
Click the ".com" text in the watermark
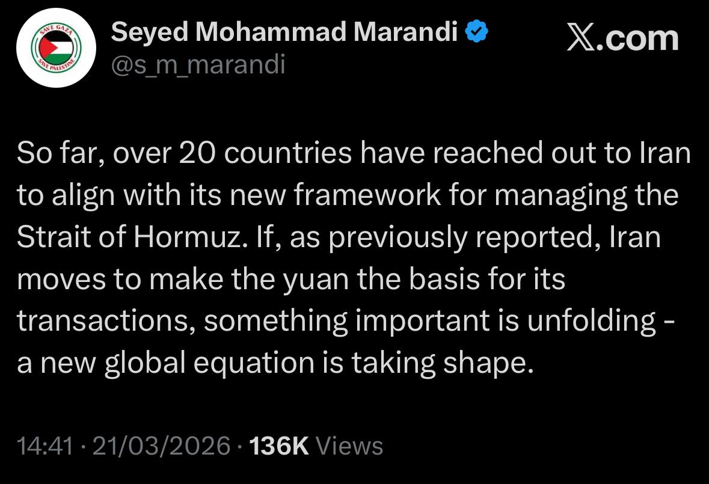tap(639, 39)
